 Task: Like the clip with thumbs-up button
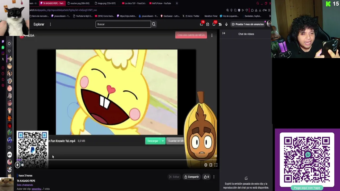(206, 177)
